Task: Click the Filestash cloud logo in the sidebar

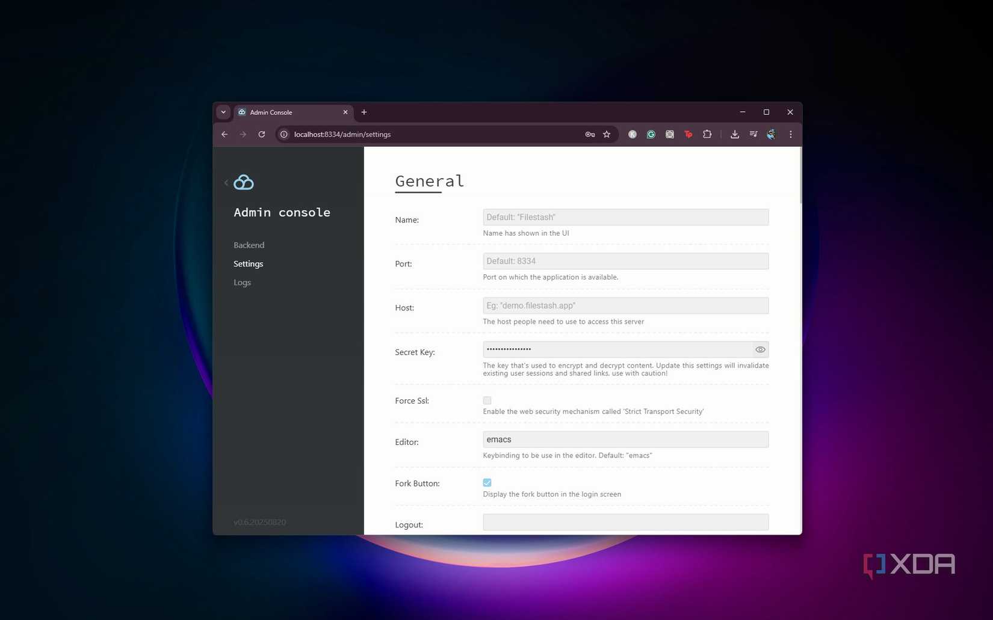Action: click(243, 182)
